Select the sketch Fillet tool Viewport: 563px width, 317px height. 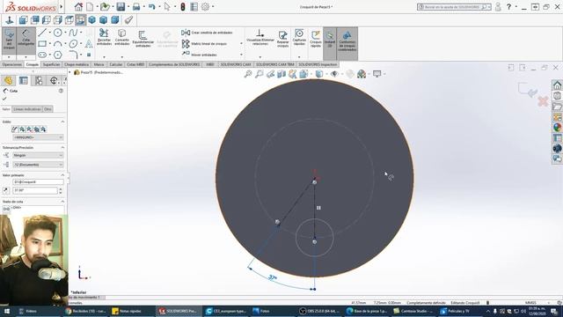pyautogui.click(x=73, y=55)
